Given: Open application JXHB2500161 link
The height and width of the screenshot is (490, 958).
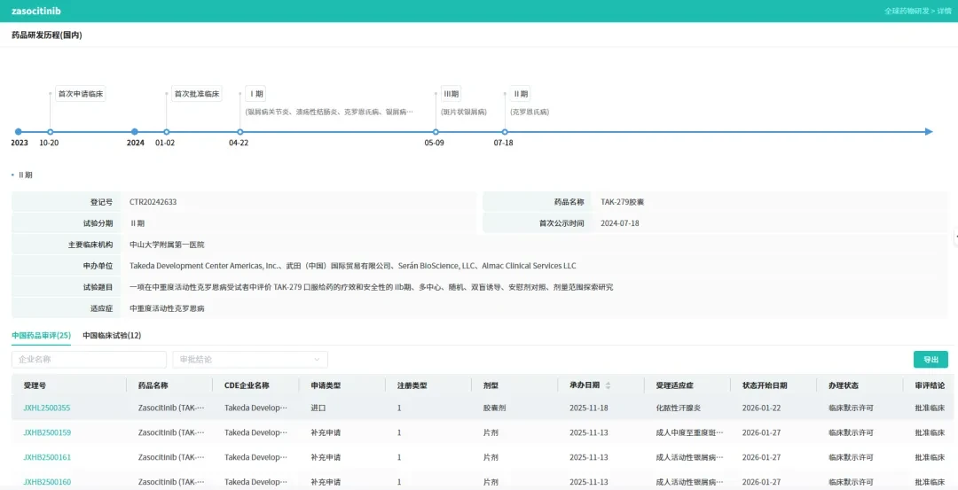Looking at the screenshot, I should point(47,457).
